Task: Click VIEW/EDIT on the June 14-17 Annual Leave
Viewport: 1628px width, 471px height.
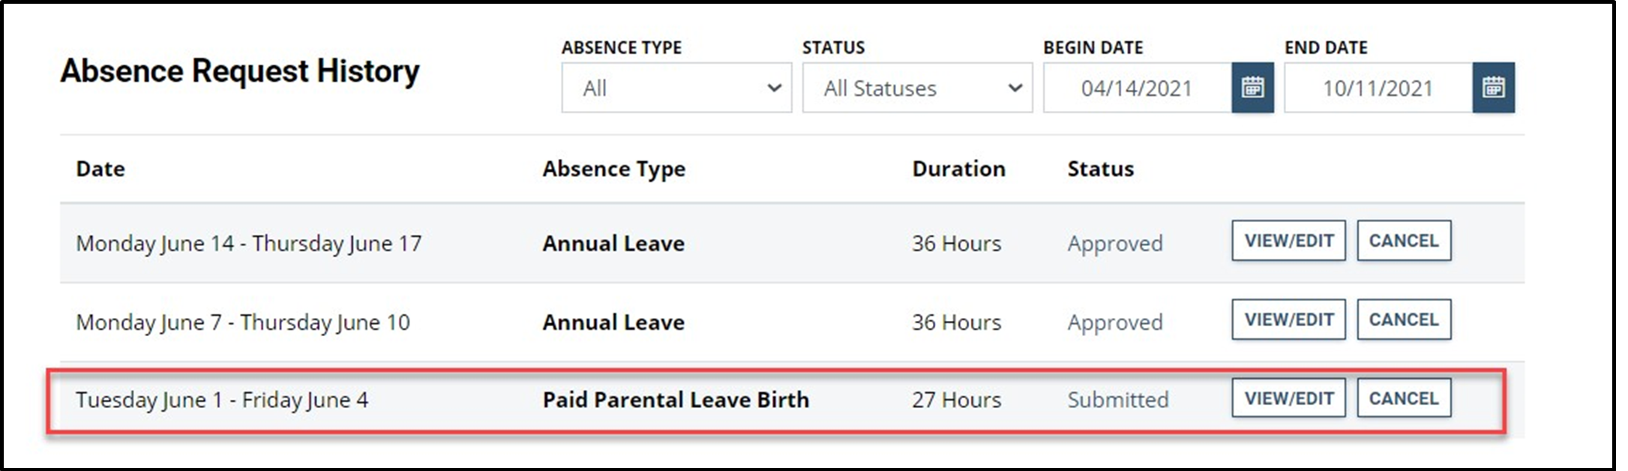Action: point(1288,241)
